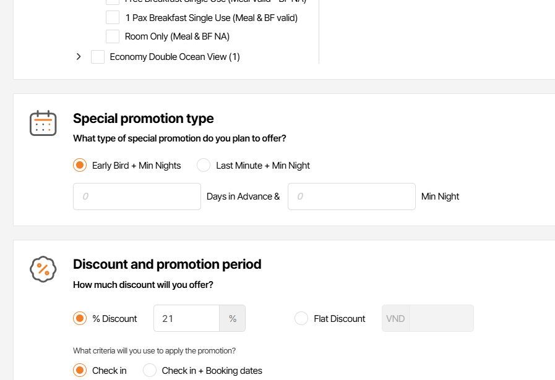Enable the Room Only (Meal & BF NA) checkbox
This screenshot has height=380, width=555.
point(113,36)
